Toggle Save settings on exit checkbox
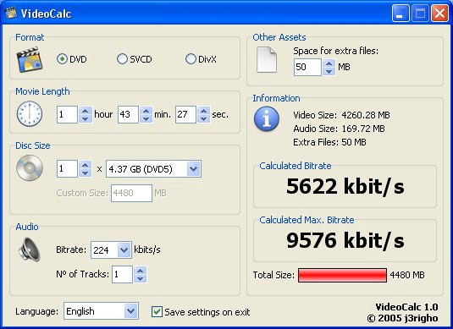 click(157, 312)
